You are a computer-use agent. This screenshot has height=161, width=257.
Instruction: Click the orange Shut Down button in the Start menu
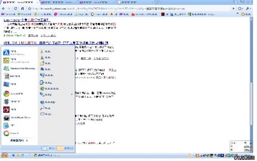pyautogui.click(x=65, y=149)
